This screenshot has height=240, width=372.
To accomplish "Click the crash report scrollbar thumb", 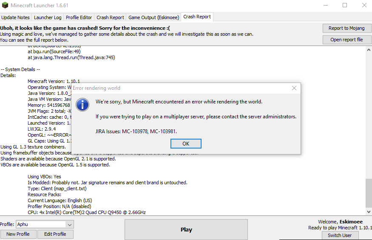I will pos(369,193).
